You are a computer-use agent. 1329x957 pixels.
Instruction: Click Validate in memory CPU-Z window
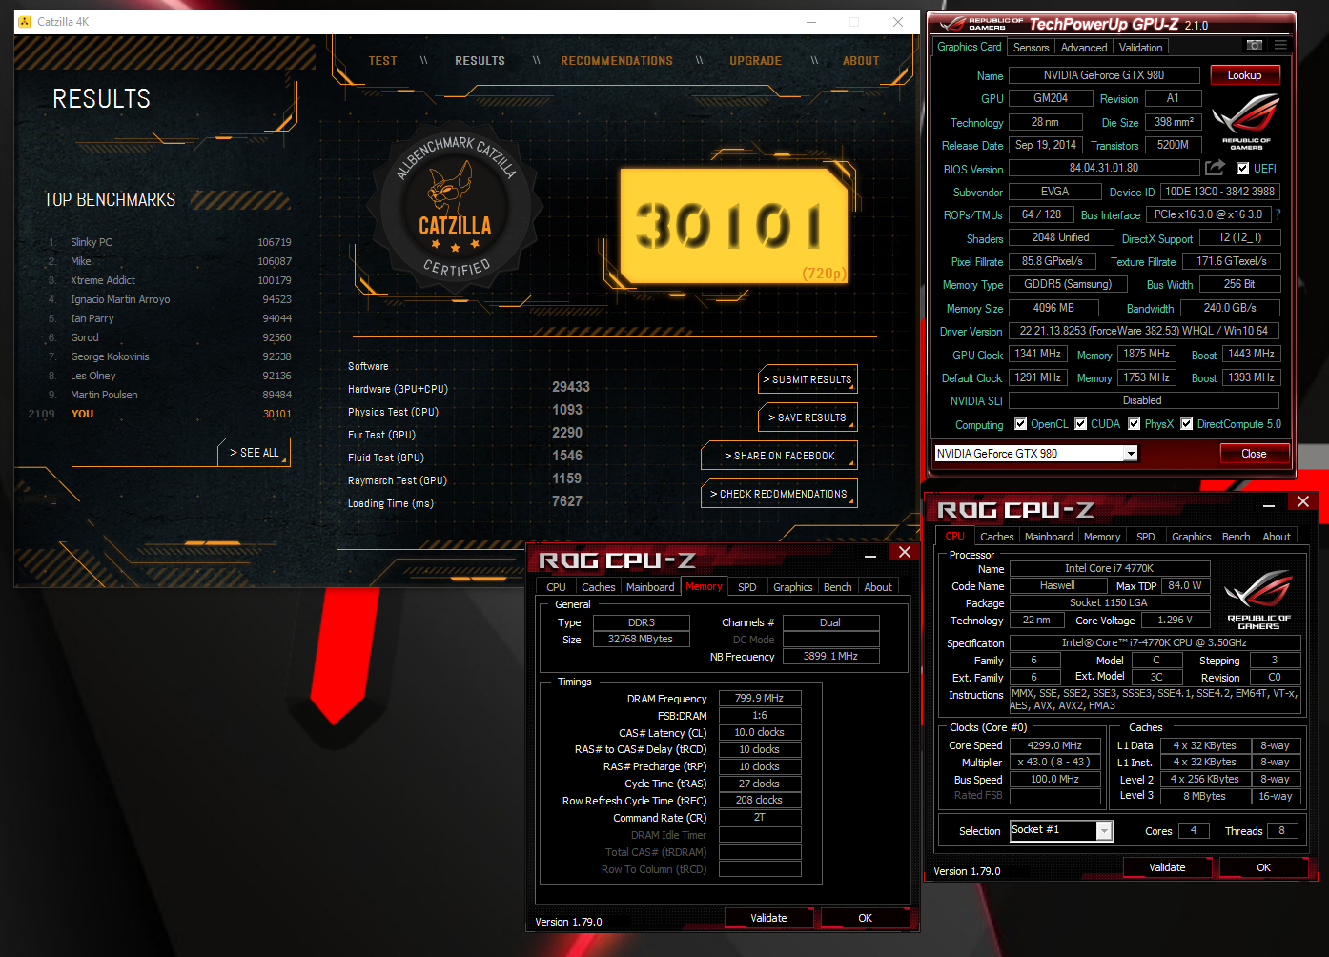(x=768, y=918)
